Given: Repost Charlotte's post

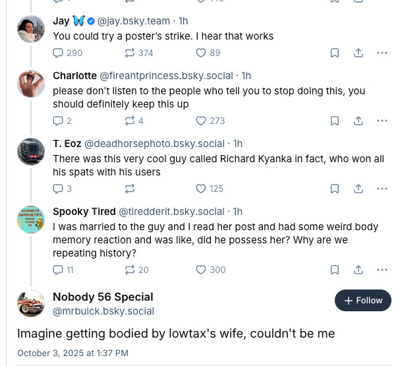Looking at the screenshot, I should pos(130,121).
